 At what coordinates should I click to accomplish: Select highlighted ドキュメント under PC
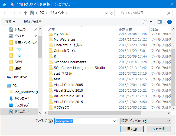[x=19, y=112]
